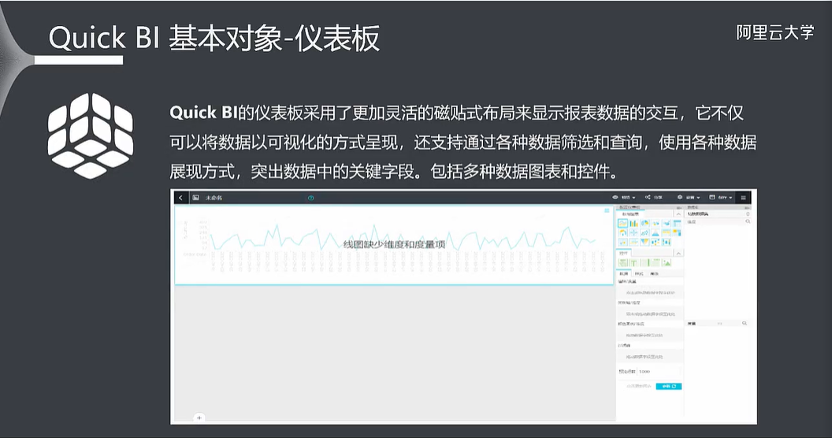
Task: Select the first chart icon in third row
Action: click(623, 243)
